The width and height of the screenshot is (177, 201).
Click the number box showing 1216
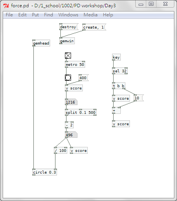point(71,102)
